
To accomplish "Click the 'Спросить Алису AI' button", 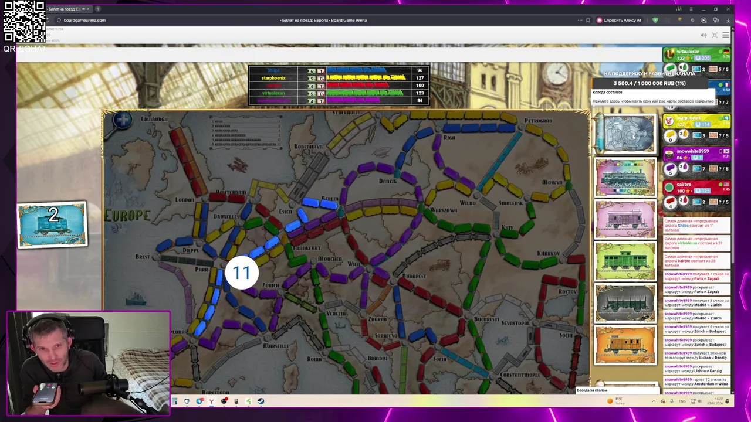I will (619, 20).
